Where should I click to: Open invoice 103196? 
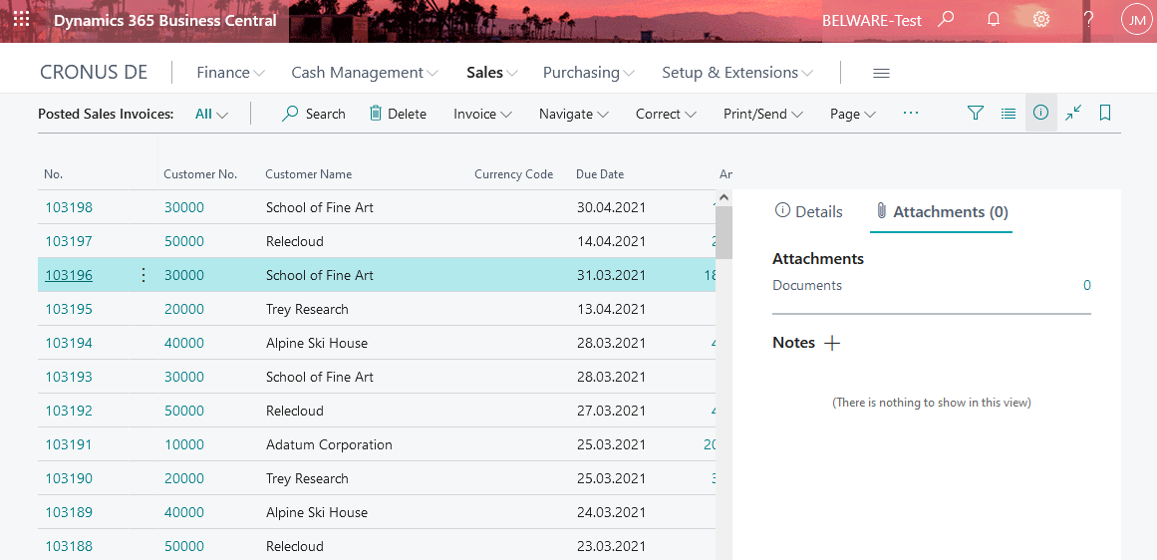69,275
